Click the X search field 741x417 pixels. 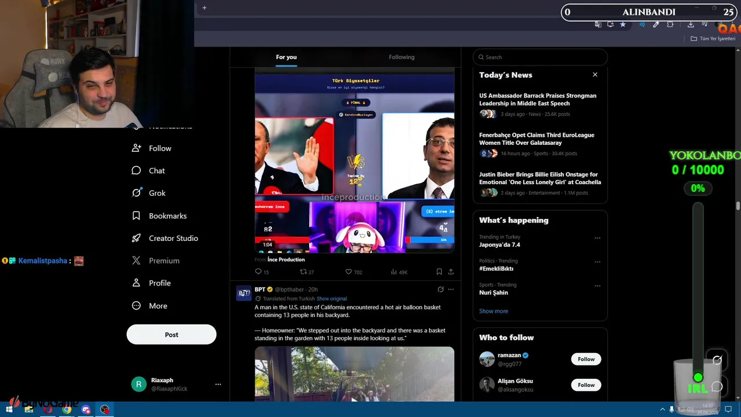540,57
